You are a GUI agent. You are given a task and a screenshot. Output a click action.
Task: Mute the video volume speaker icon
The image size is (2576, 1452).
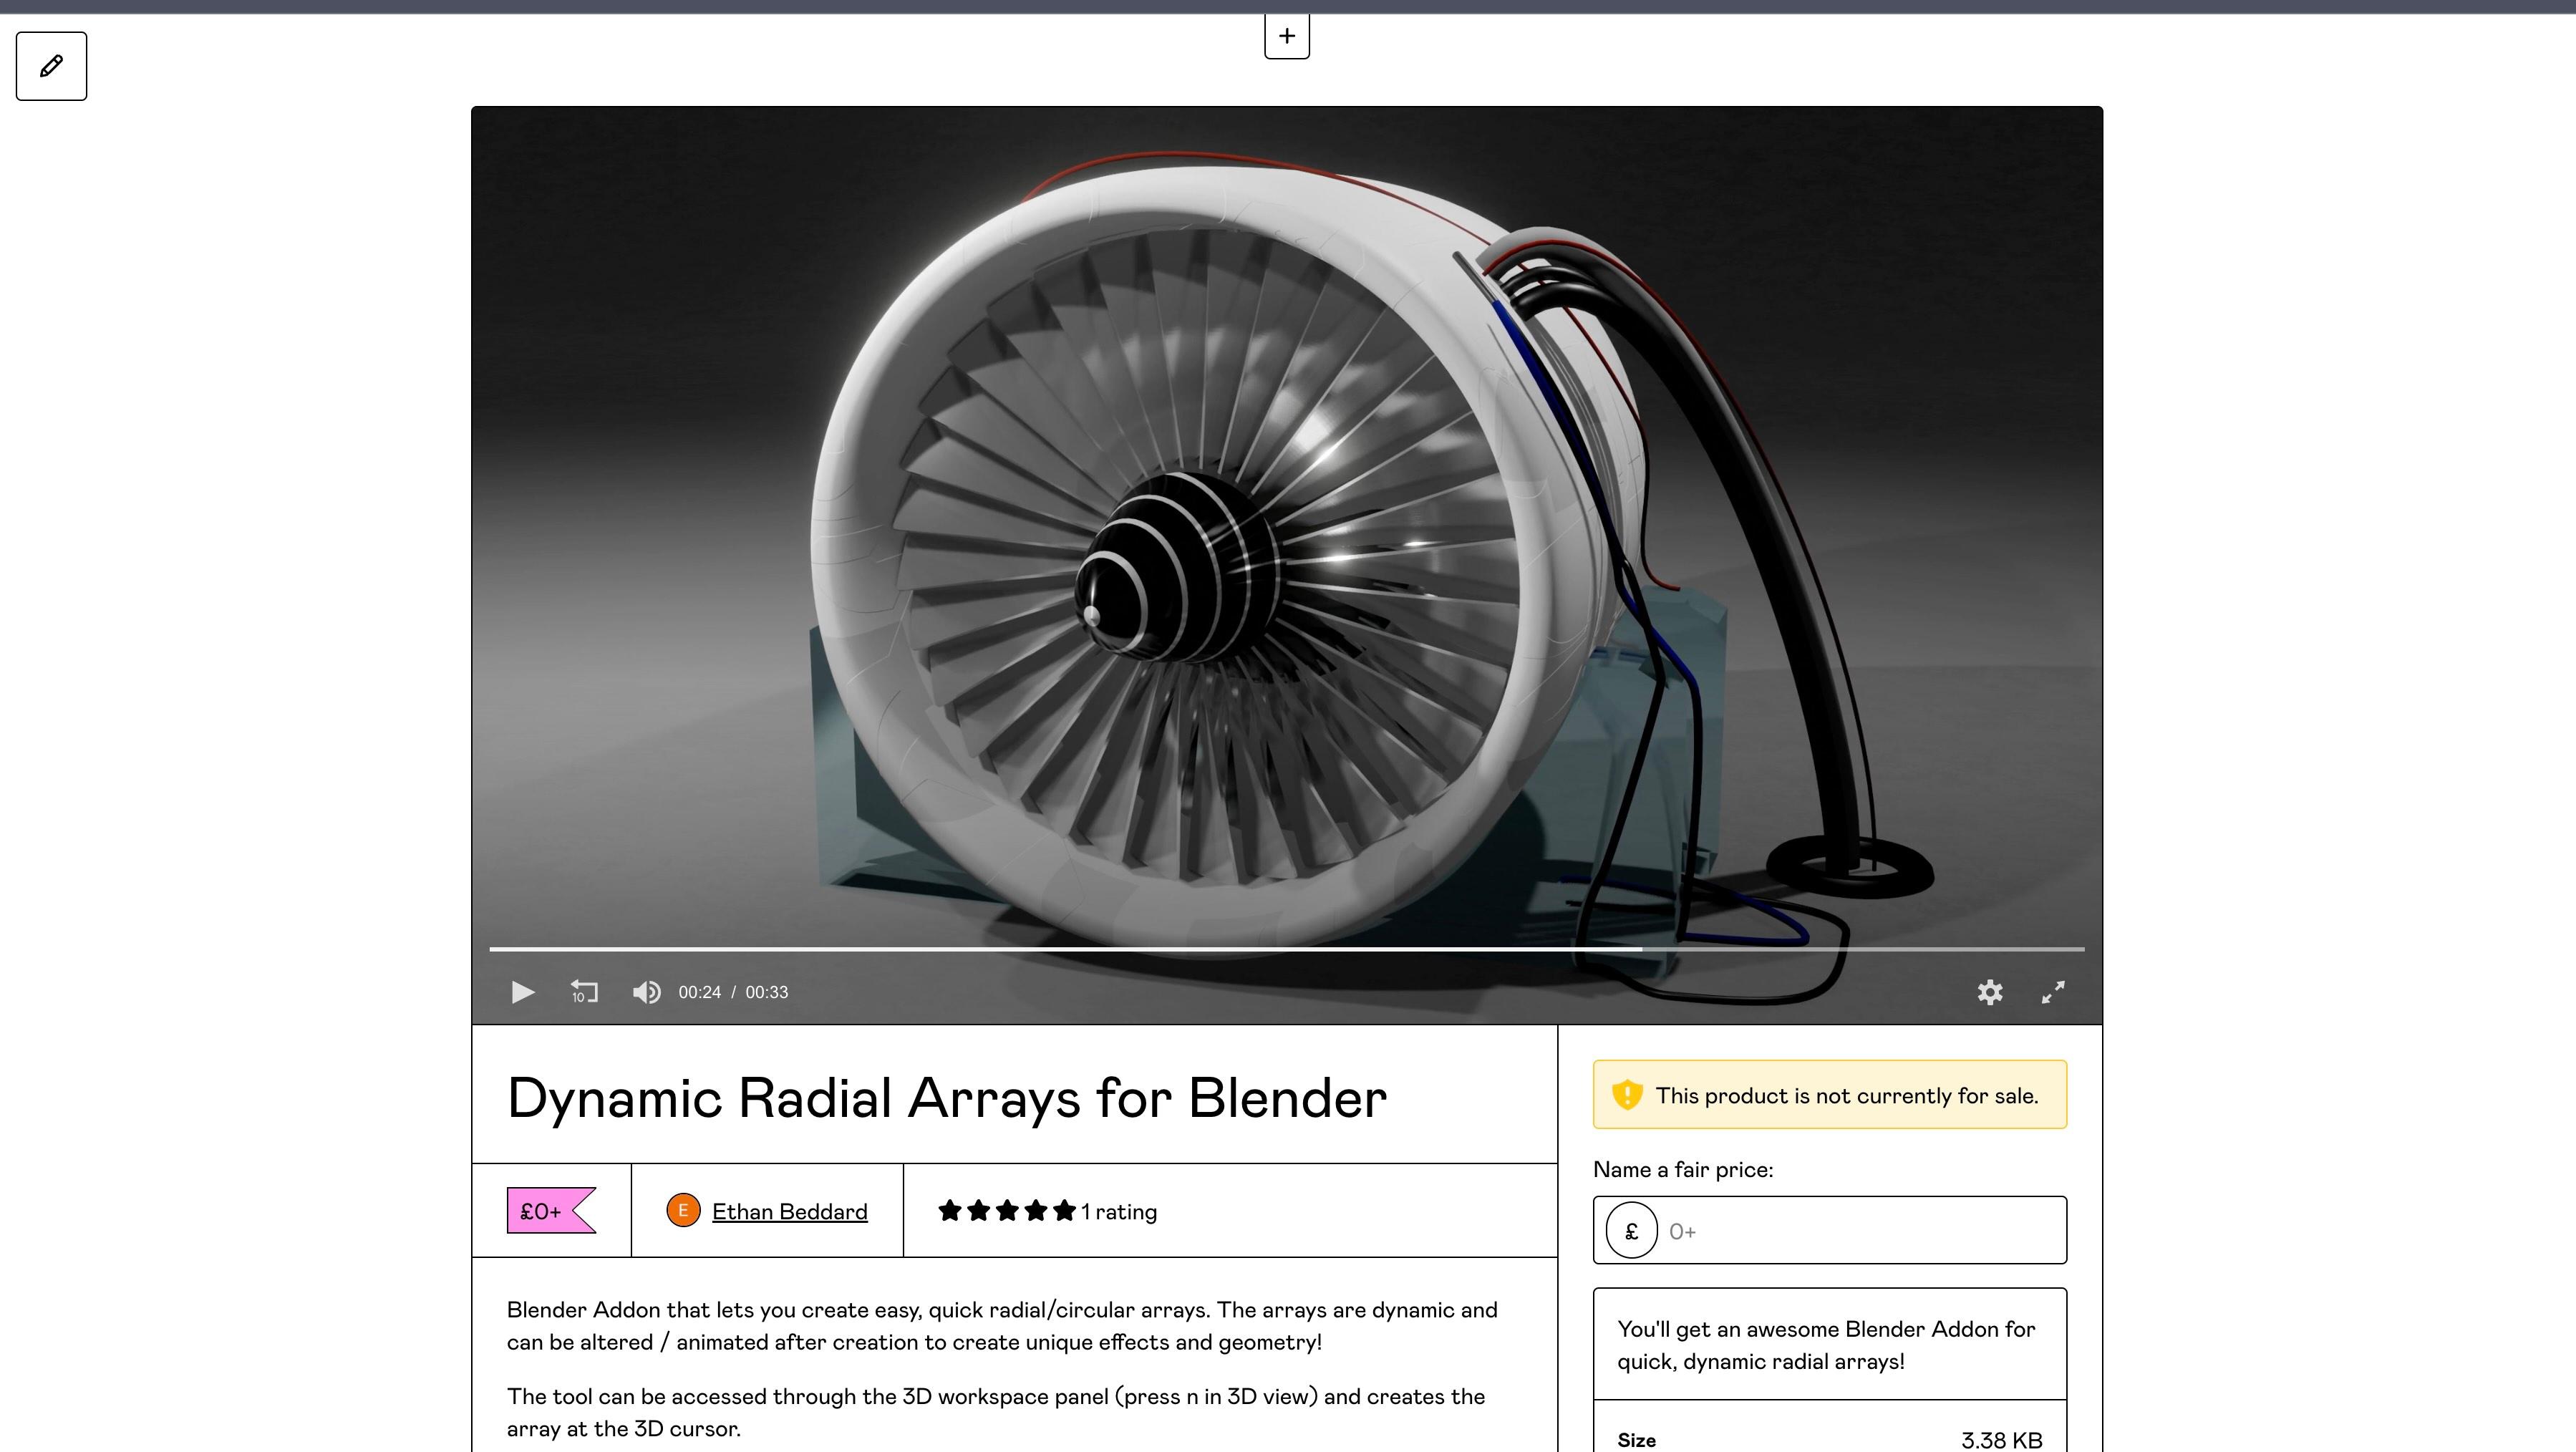(x=646, y=992)
